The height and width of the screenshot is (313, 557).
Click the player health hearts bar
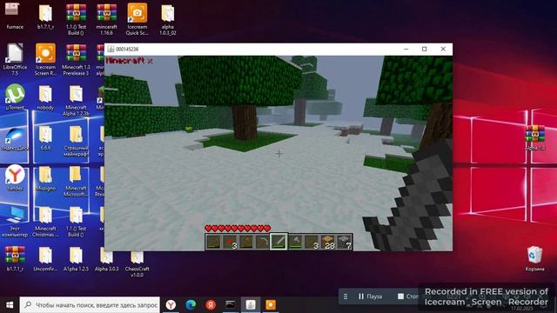pos(238,228)
